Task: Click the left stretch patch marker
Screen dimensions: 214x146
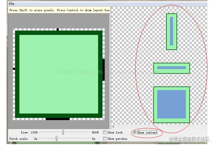Action: pos(14,69)
